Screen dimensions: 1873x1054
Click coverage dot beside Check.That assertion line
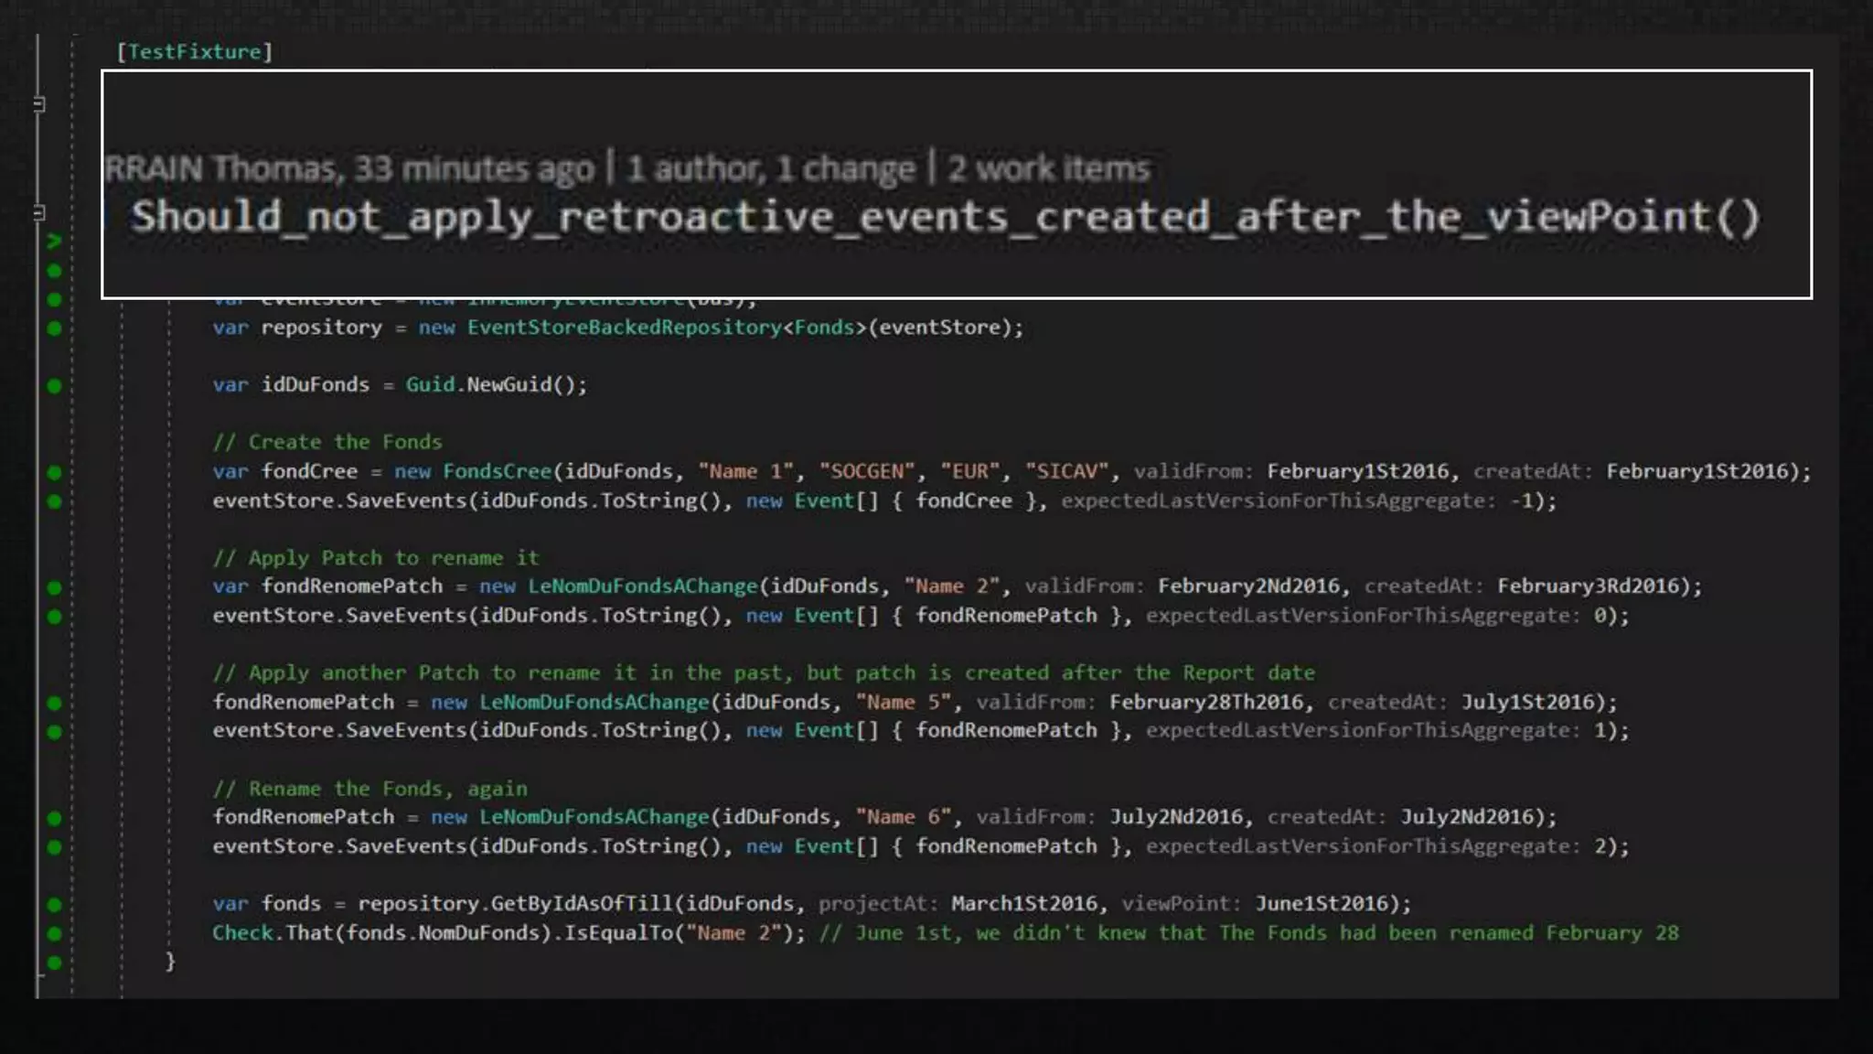click(x=54, y=934)
